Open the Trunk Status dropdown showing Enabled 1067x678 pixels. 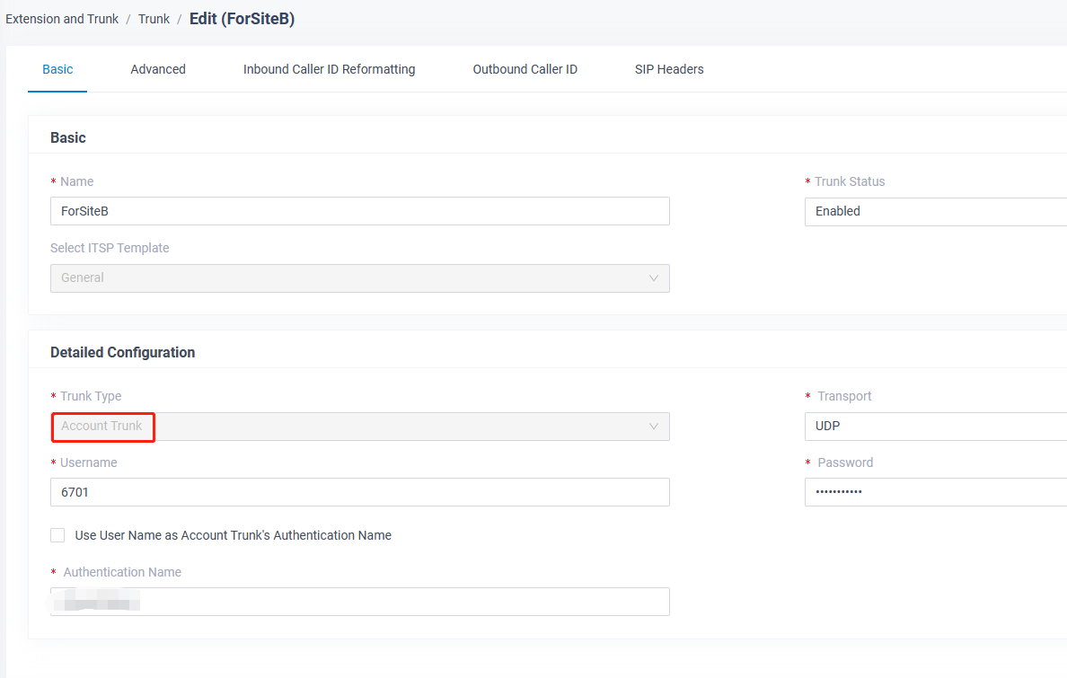[934, 212]
